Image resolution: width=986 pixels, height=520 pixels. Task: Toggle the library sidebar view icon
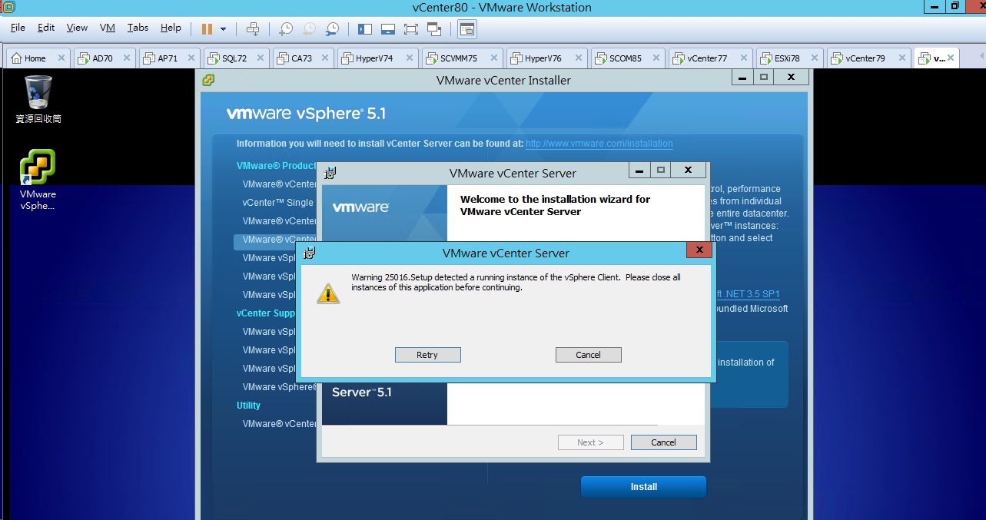click(x=365, y=28)
